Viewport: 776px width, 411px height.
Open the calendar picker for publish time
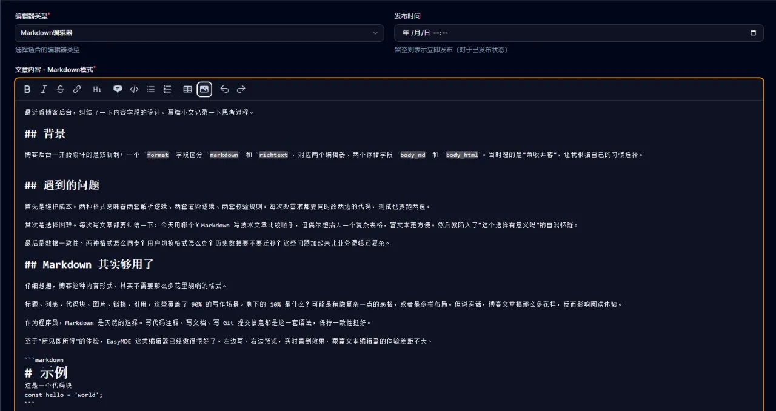click(x=754, y=33)
